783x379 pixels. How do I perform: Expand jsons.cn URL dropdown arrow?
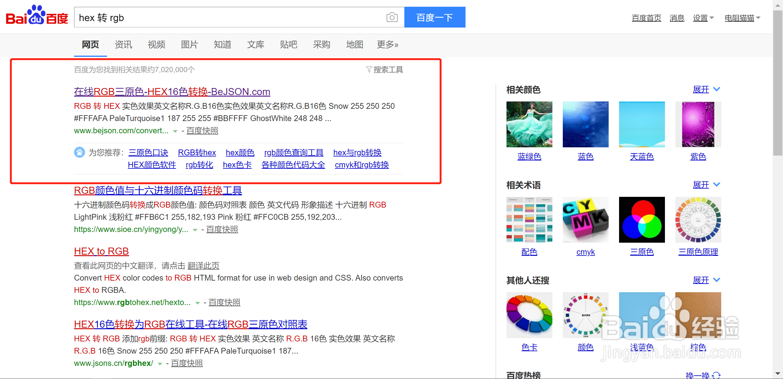click(x=160, y=364)
